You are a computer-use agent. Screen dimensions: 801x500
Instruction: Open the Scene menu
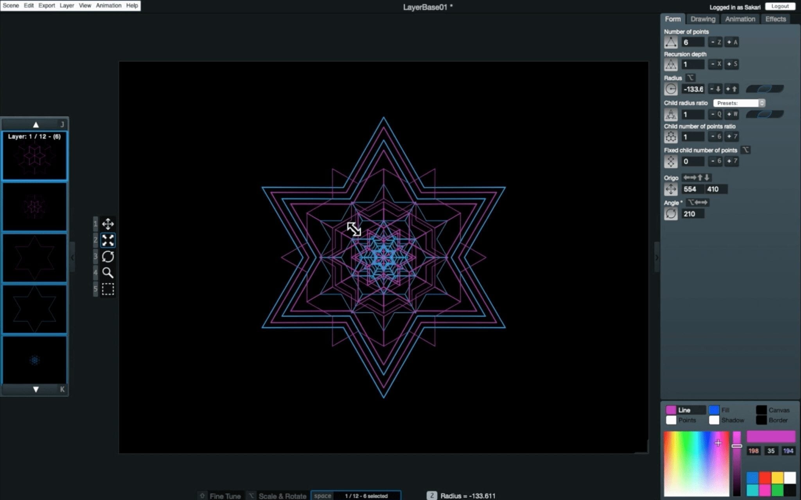[11, 5]
